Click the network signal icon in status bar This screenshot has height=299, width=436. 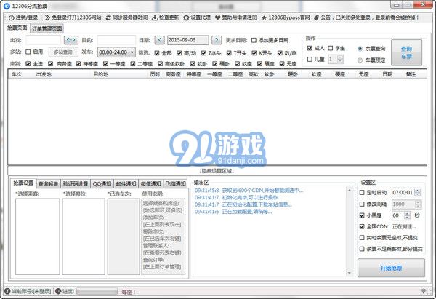(x=424, y=291)
